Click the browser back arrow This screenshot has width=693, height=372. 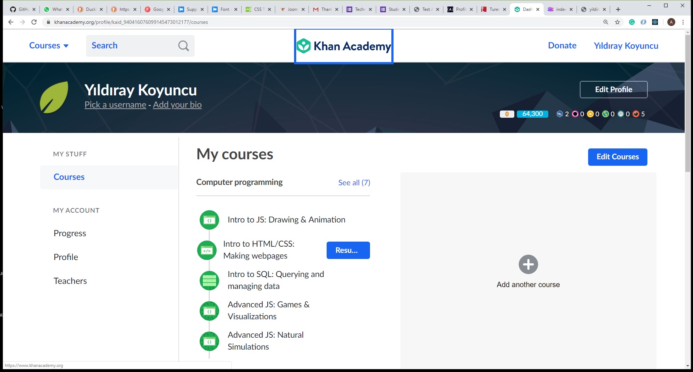click(11, 22)
